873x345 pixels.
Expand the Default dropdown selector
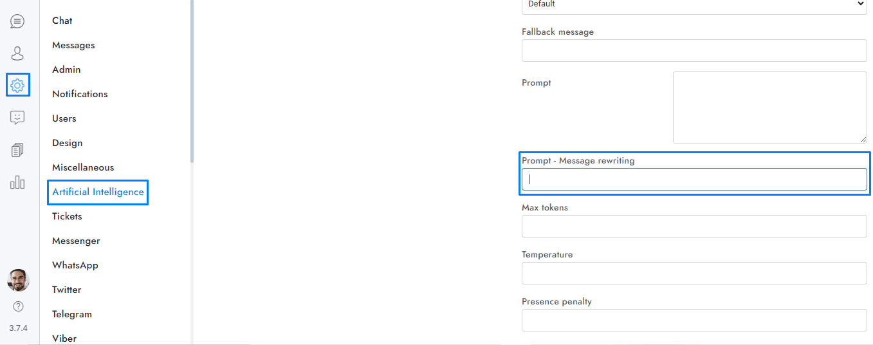pos(694,5)
